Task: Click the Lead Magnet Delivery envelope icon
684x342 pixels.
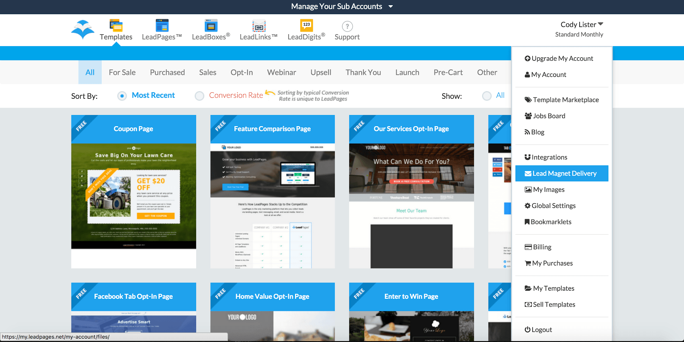Action: 528,174
